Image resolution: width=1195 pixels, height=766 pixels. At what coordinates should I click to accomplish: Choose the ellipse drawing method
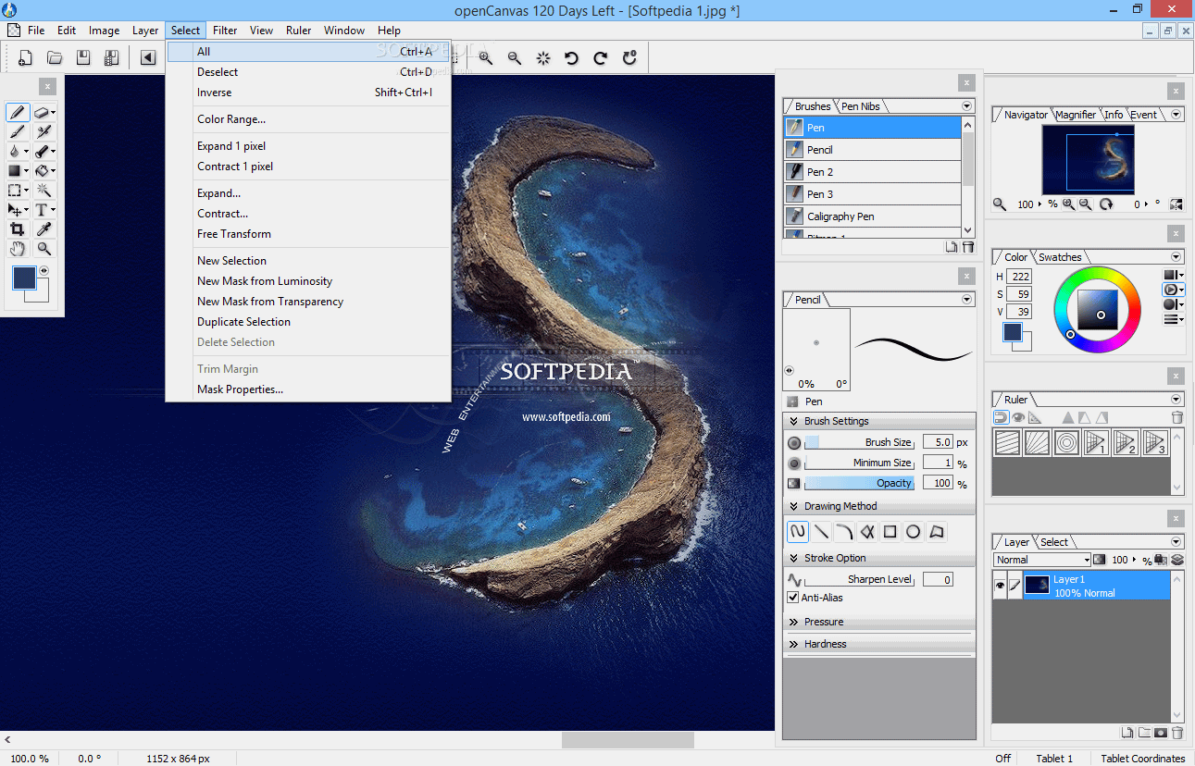tap(913, 532)
